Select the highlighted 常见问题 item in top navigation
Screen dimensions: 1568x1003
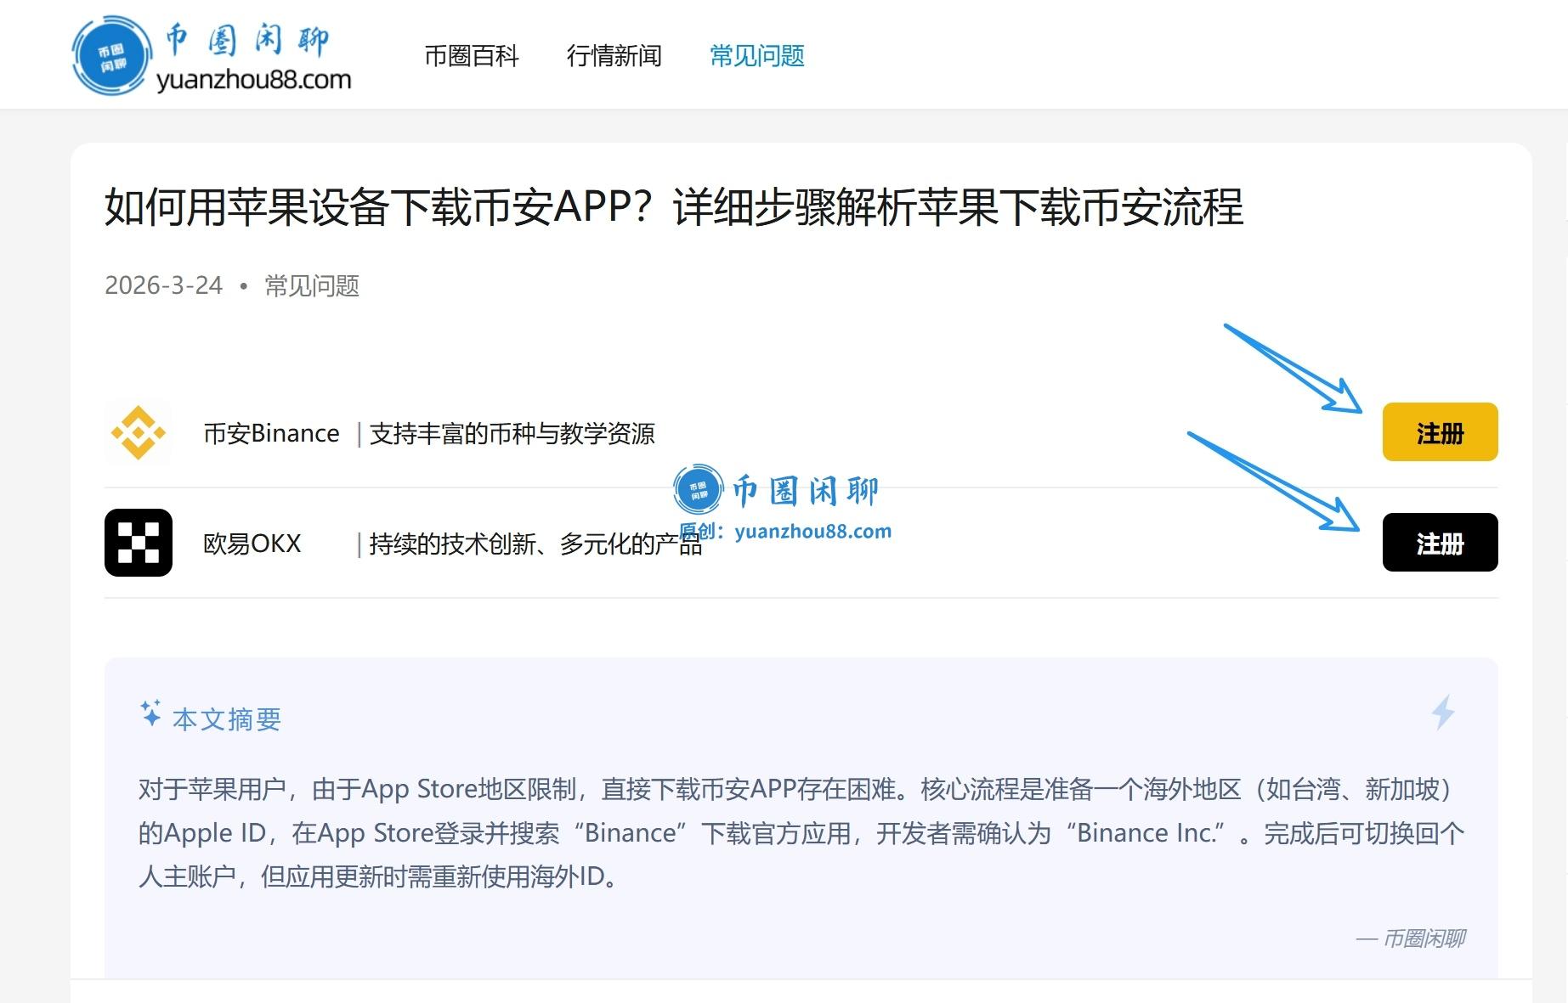(756, 56)
